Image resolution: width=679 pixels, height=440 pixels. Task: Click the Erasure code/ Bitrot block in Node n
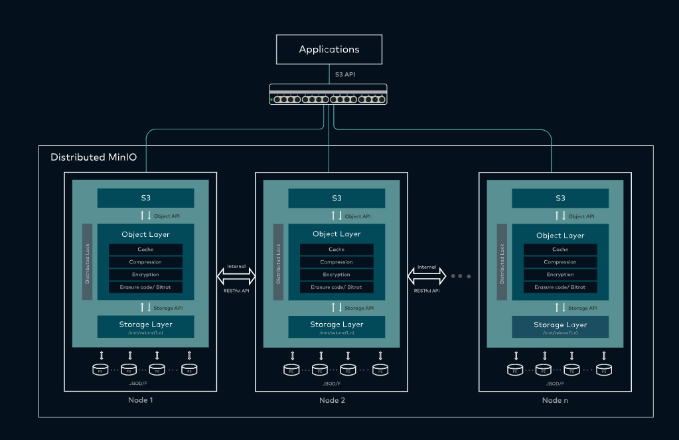[x=560, y=287]
